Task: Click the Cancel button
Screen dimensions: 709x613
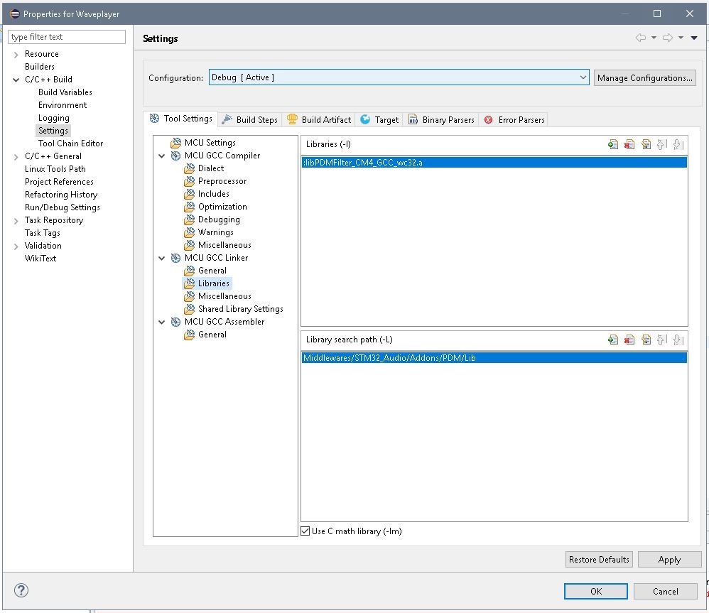Action: point(665,591)
